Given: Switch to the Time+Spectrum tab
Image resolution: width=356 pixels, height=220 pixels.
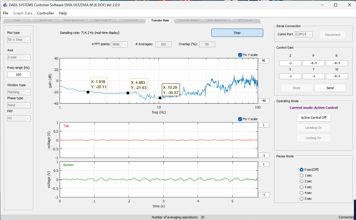Looking at the screenshot, I should click(x=74, y=21).
